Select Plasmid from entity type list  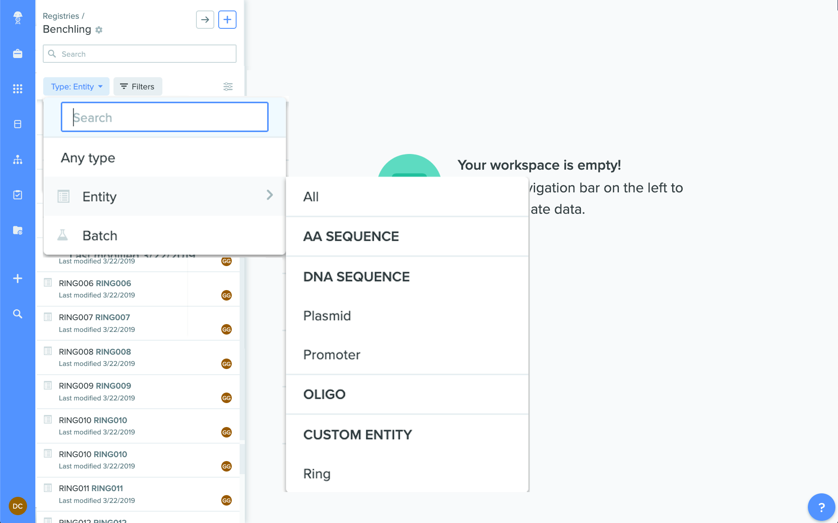click(x=326, y=316)
